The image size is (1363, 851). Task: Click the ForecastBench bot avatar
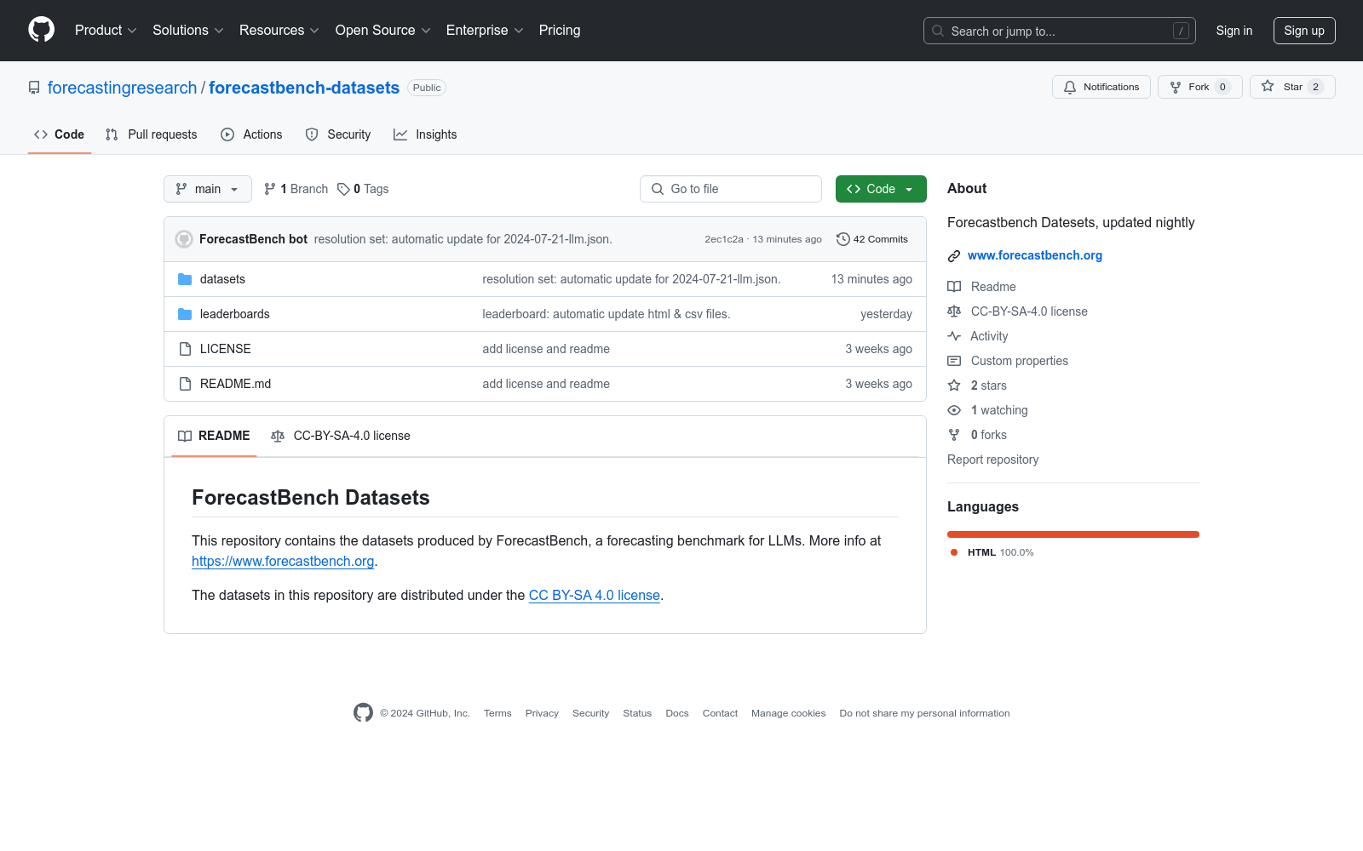(x=184, y=239)
